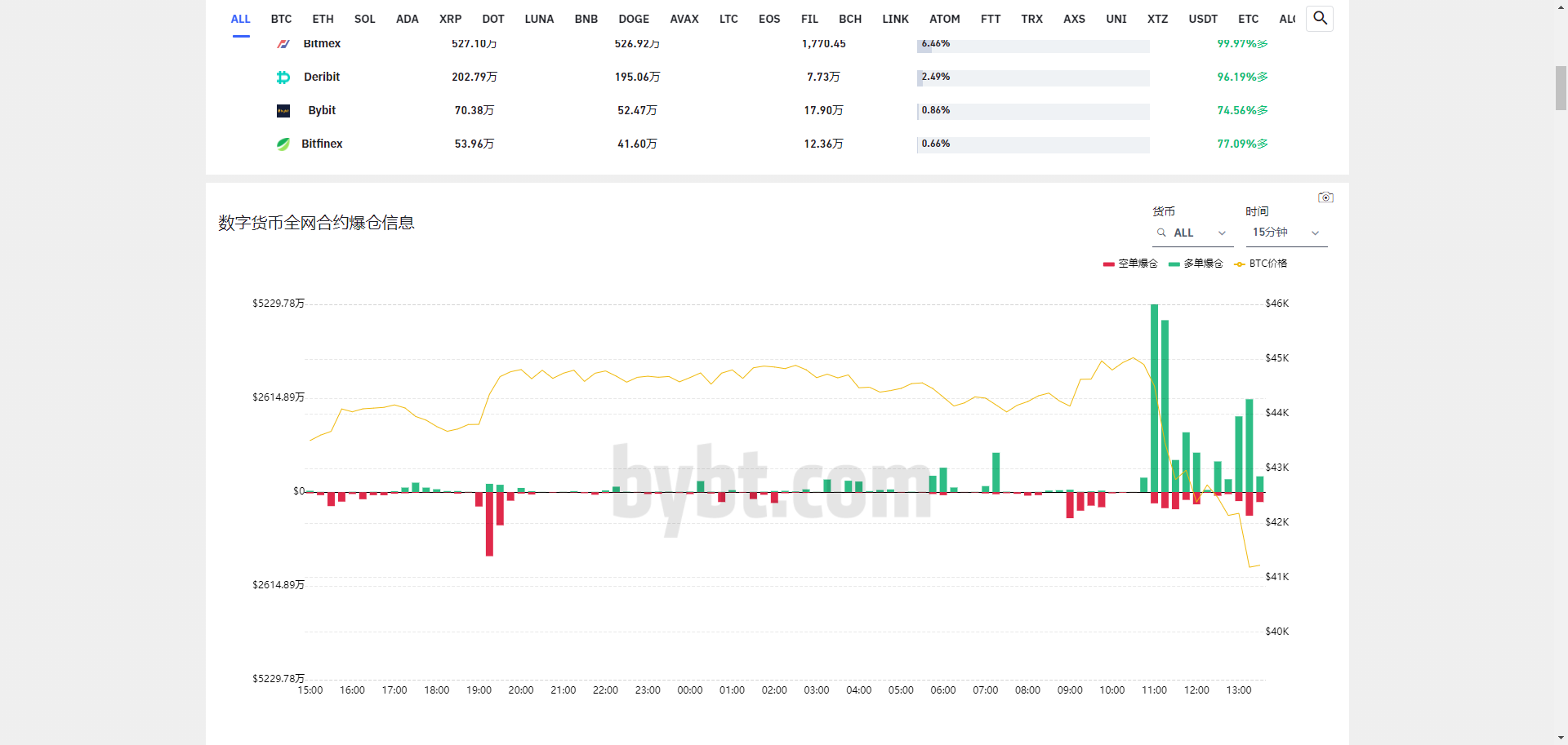Switch to the LUNA tab
The height and width of the screenshot is (745, 1568).
(x=539, y=19)
